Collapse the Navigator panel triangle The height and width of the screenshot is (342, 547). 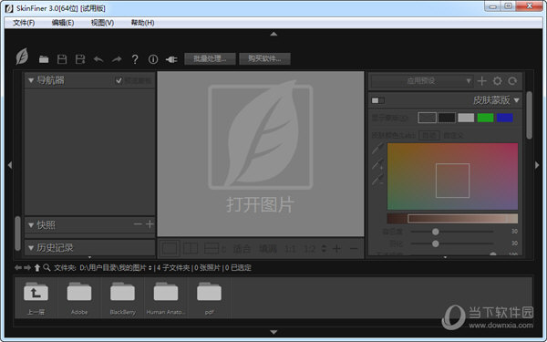point(31,80)
